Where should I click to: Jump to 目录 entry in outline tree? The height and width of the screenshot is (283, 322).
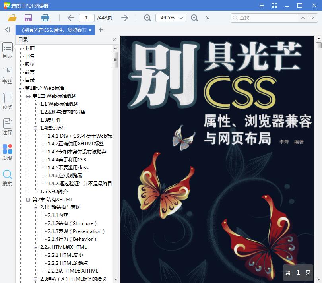[x=30, y=80]
